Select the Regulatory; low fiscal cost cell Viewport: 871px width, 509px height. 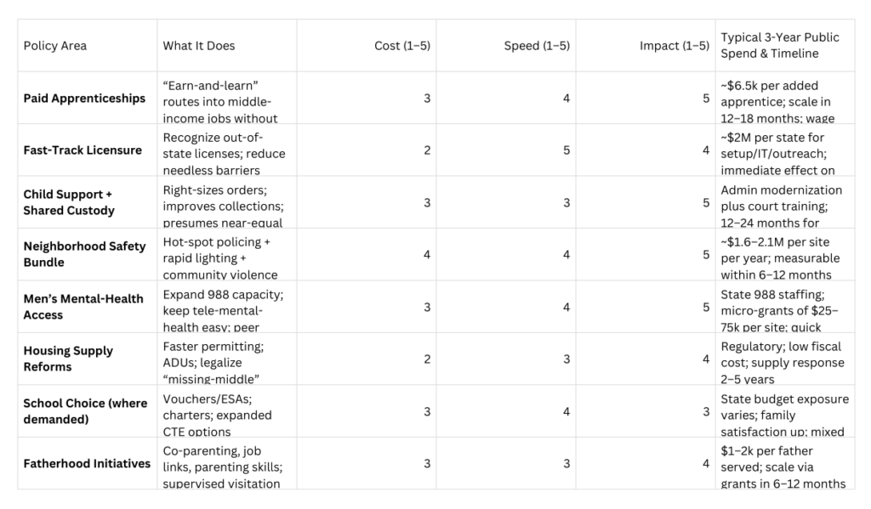(785, 359)
